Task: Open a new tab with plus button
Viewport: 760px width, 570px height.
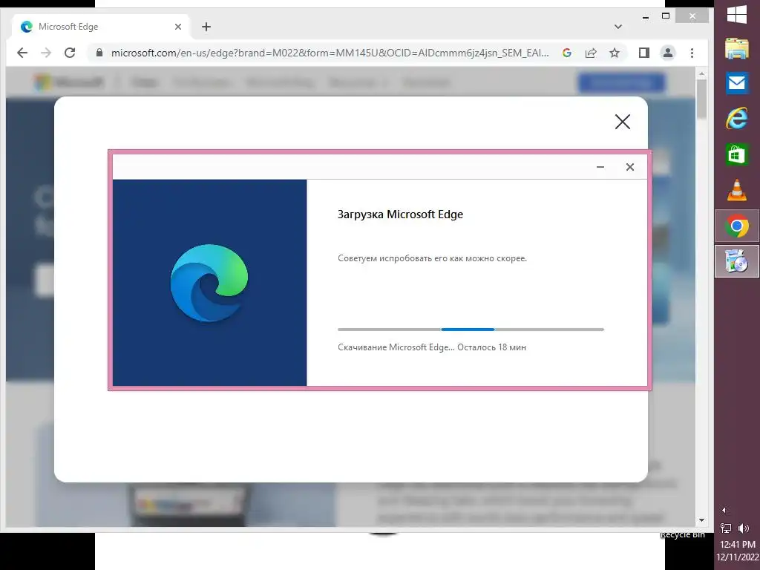Action: pos(206,27)
